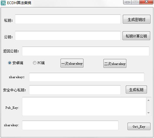Minimize the ECDH算法集锦 window
The image size is (154, 138).
tap(127, 2)
